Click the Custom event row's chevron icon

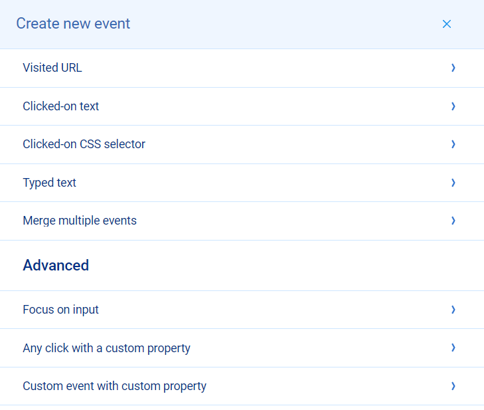(453, 386)
